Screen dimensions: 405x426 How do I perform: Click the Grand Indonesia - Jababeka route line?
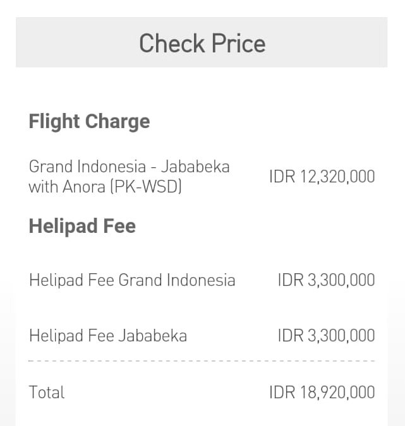pos(129,167)
